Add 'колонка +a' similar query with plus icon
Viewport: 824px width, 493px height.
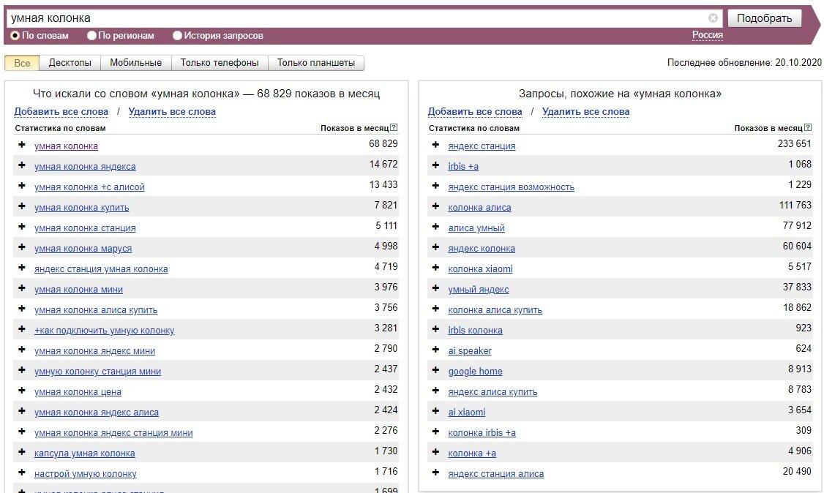pos(435,452)
